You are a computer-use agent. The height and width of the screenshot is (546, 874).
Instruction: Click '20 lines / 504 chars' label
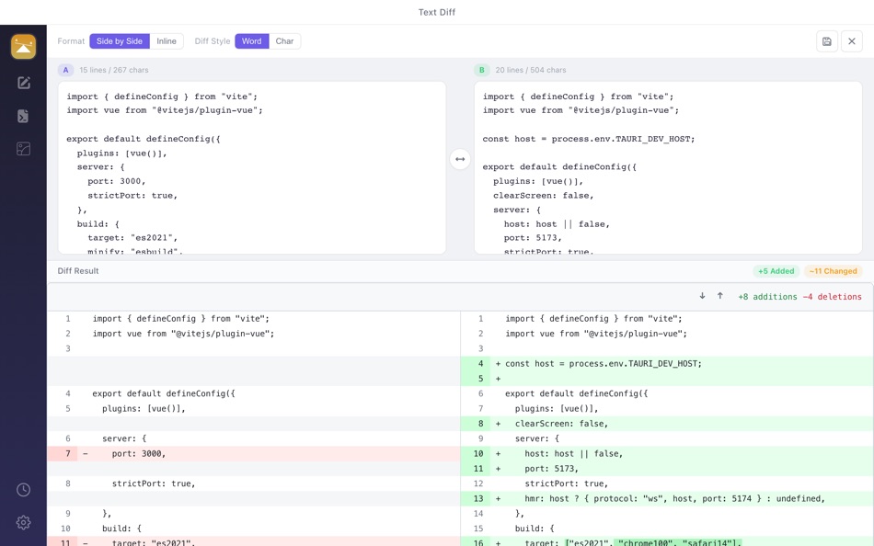(x=531, y=70)
